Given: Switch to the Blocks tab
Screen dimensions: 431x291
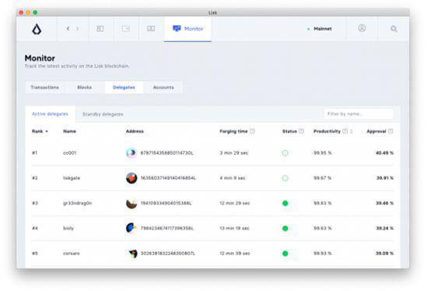Looking at the screenshot, I should [x=84, y=87].
